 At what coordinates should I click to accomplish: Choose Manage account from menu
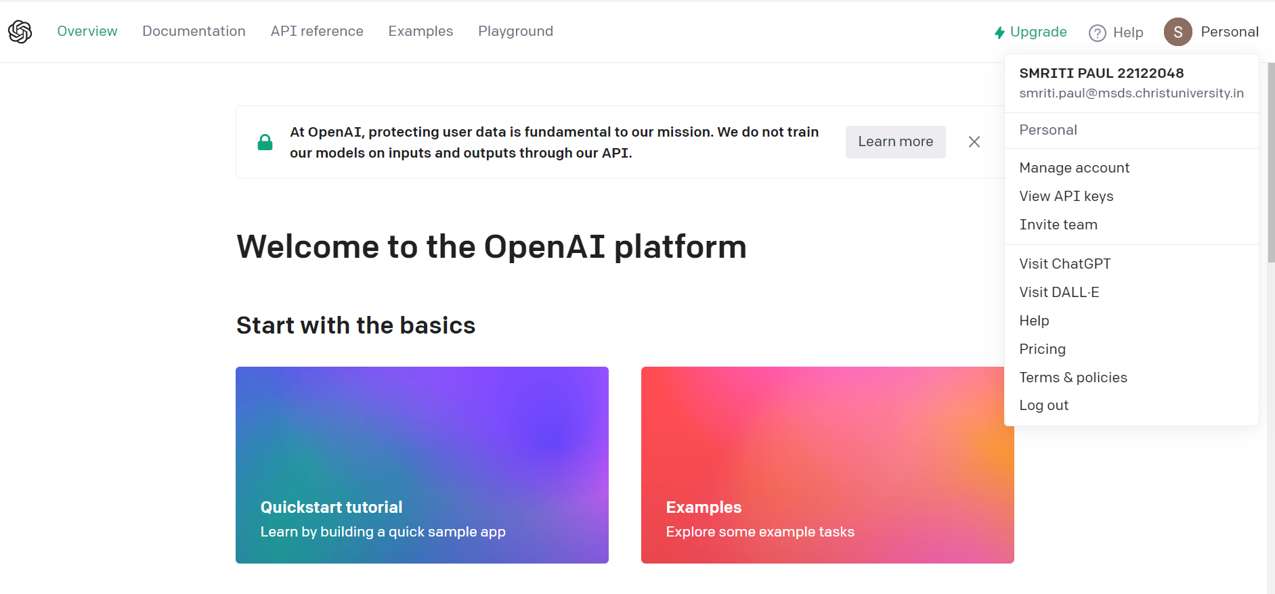coord(1131,168)
